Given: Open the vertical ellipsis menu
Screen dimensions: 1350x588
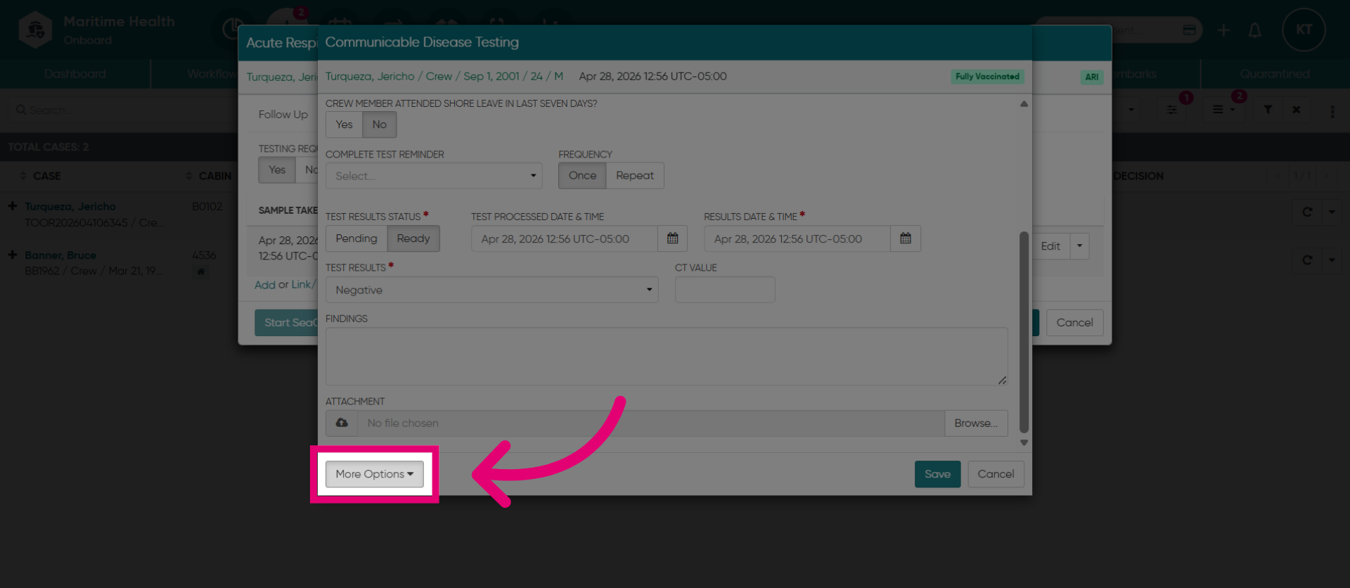Looking at the screenshot, I should point(1332,111).
